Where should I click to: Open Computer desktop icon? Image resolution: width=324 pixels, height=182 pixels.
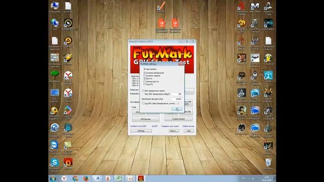point(55,7)
